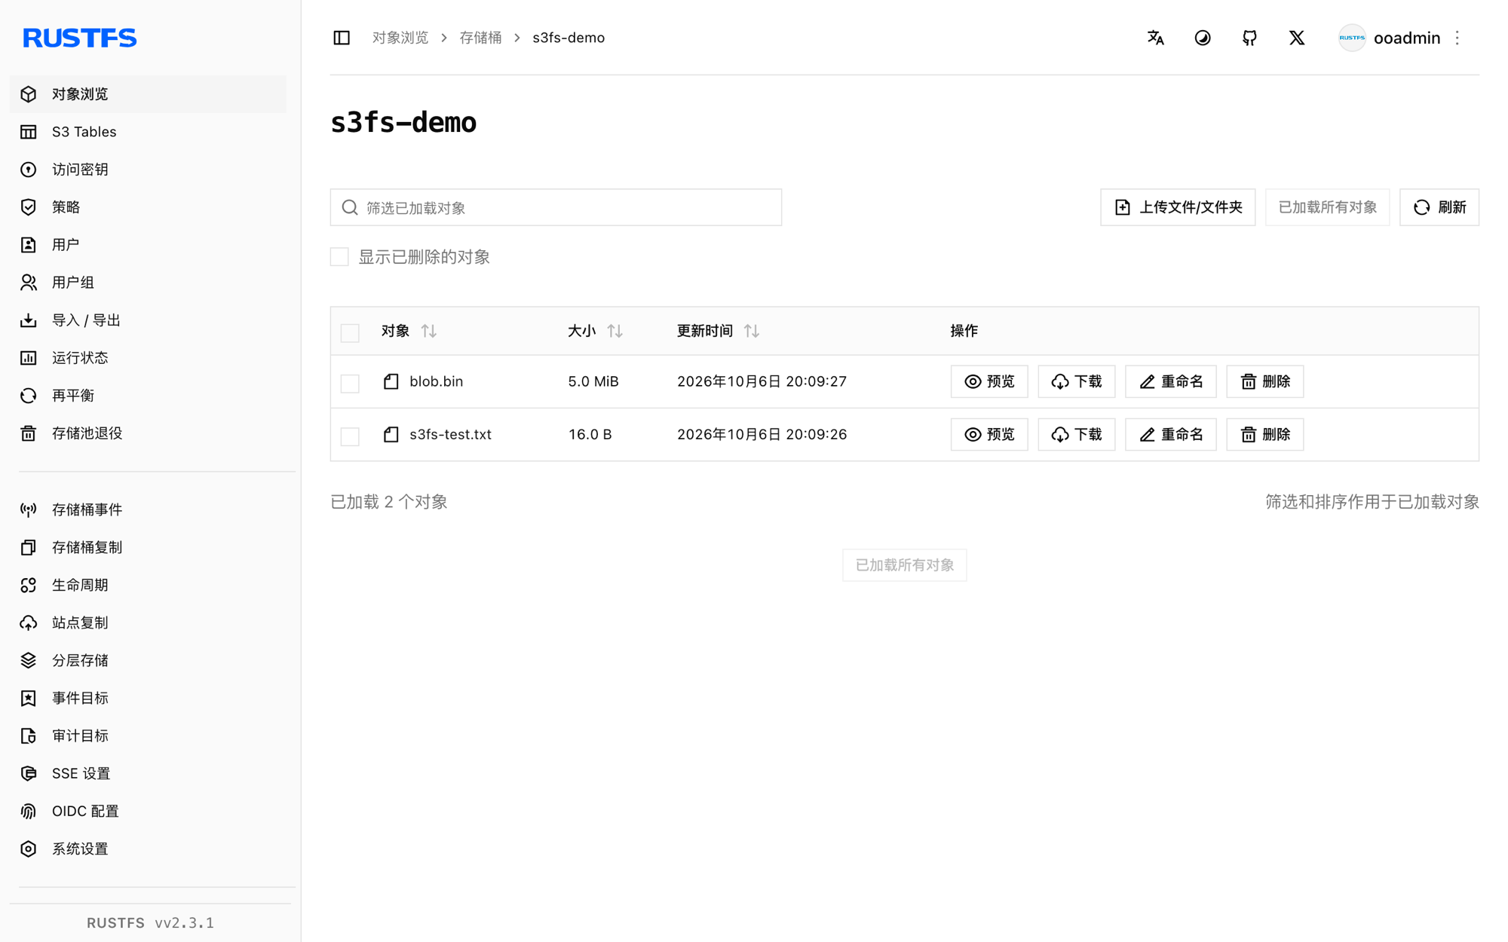Download blob.bin with 下载 button
The image size is (1508, 942).
tap(1077, 381)
